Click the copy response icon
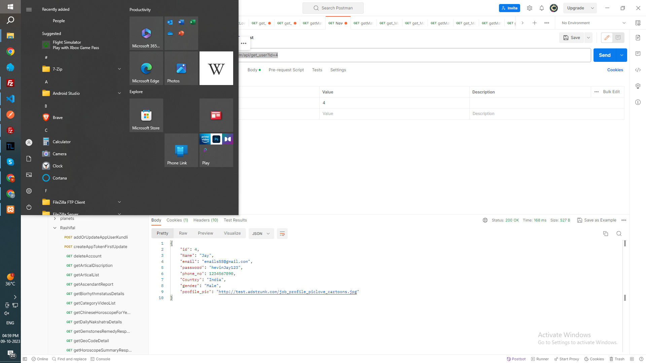Viewport: 646px width, 363px height. tap(606, 234)
